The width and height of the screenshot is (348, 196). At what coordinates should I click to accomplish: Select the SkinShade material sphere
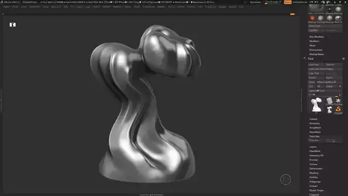[x=321, y=18]
